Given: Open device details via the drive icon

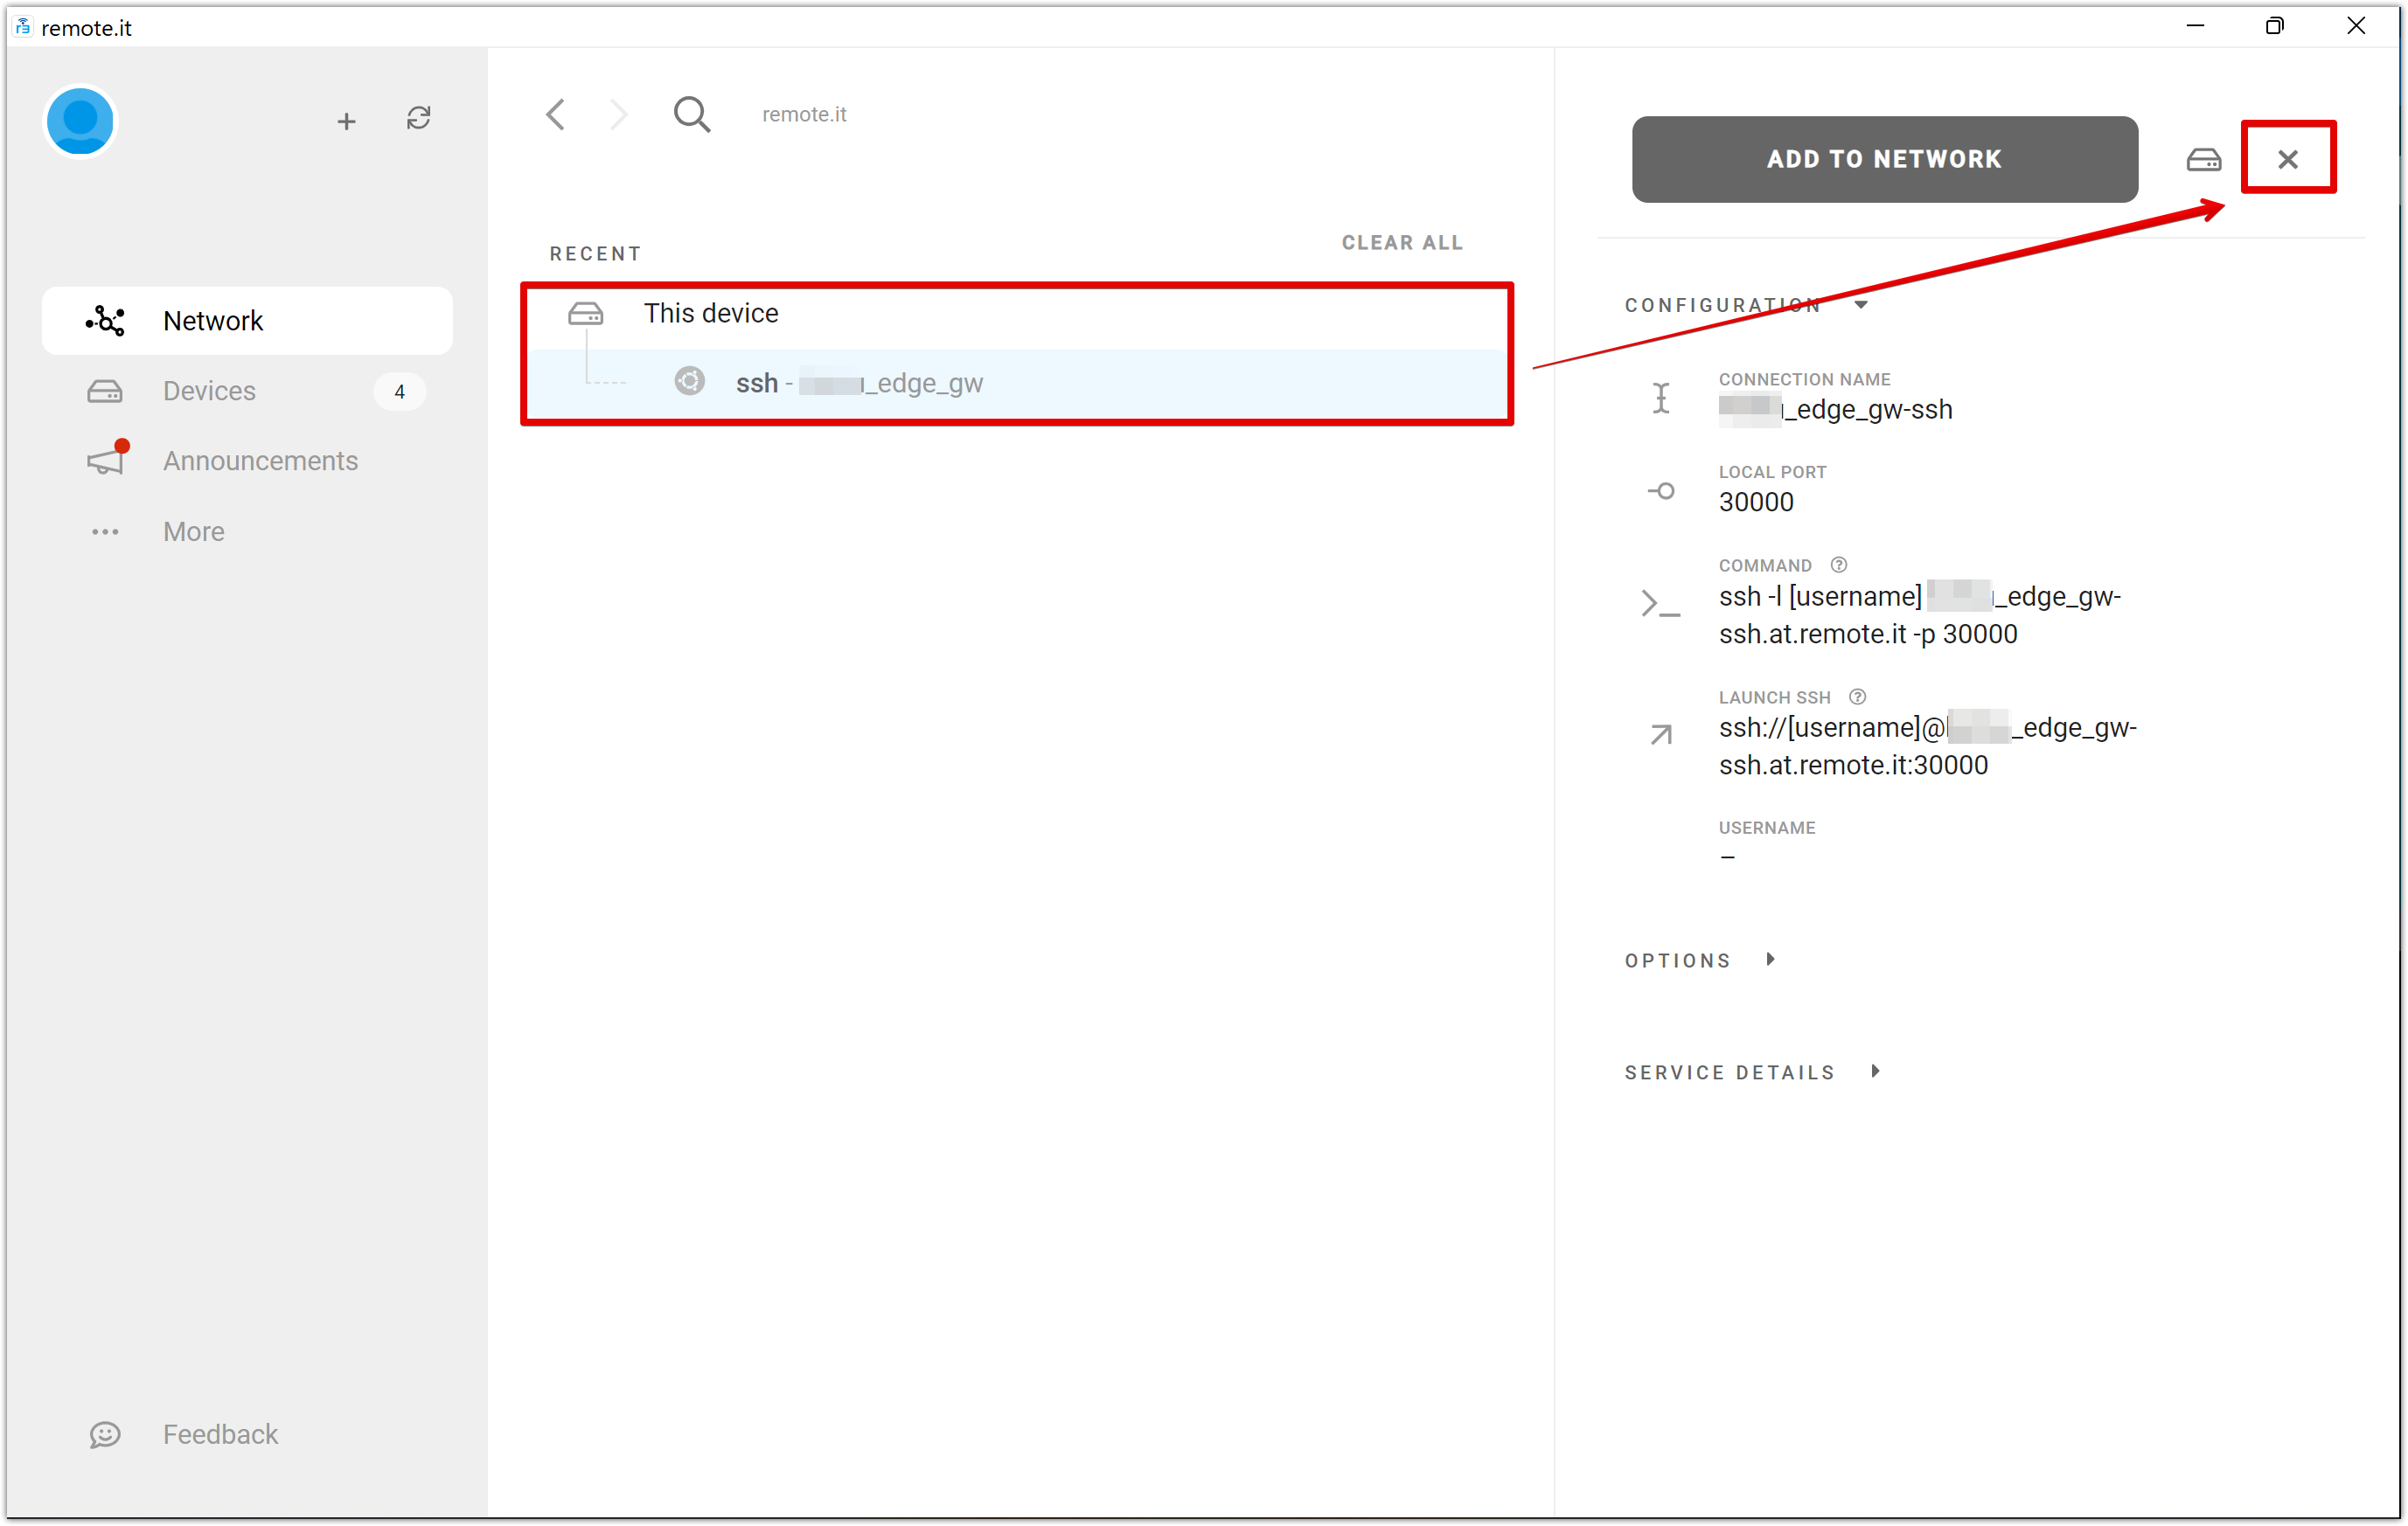Looking at the screenshot, I should (2203, 159).
